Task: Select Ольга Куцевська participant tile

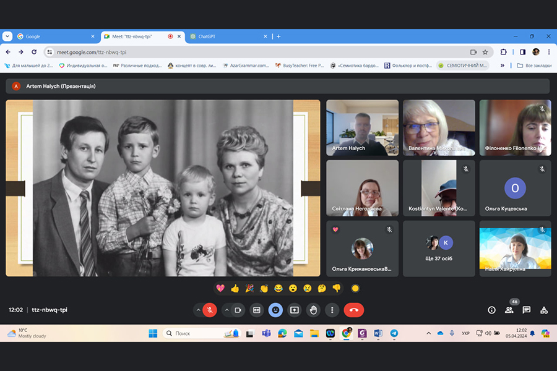Action: 515,188
